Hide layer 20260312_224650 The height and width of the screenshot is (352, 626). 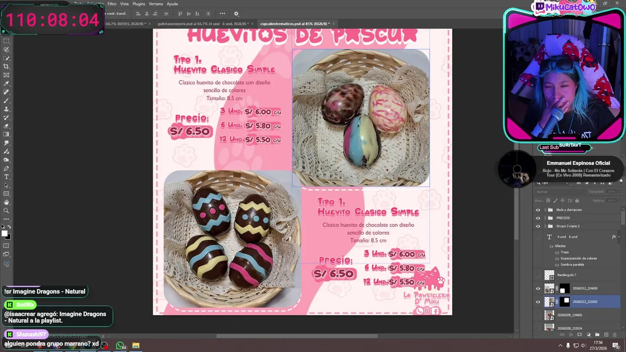(538, 288)
